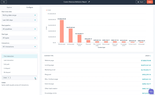Click the $499,821.93 table value
This screenshot has height=95, width=155.
click(146, 79)
